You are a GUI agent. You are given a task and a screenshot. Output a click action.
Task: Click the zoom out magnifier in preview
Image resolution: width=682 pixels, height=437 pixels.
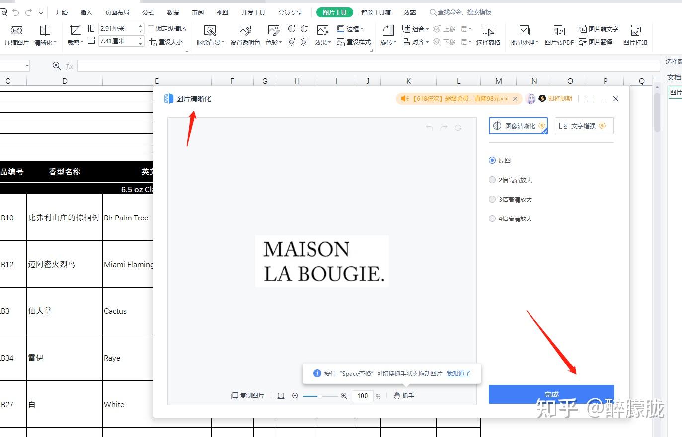[x=295, y=396]
